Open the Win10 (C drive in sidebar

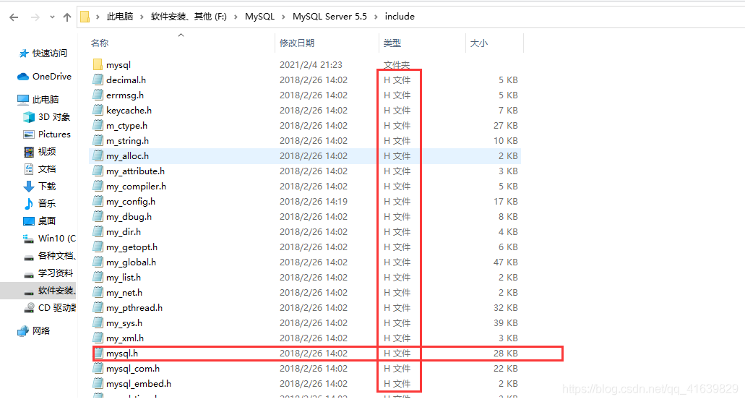click(x=49, y=239)
